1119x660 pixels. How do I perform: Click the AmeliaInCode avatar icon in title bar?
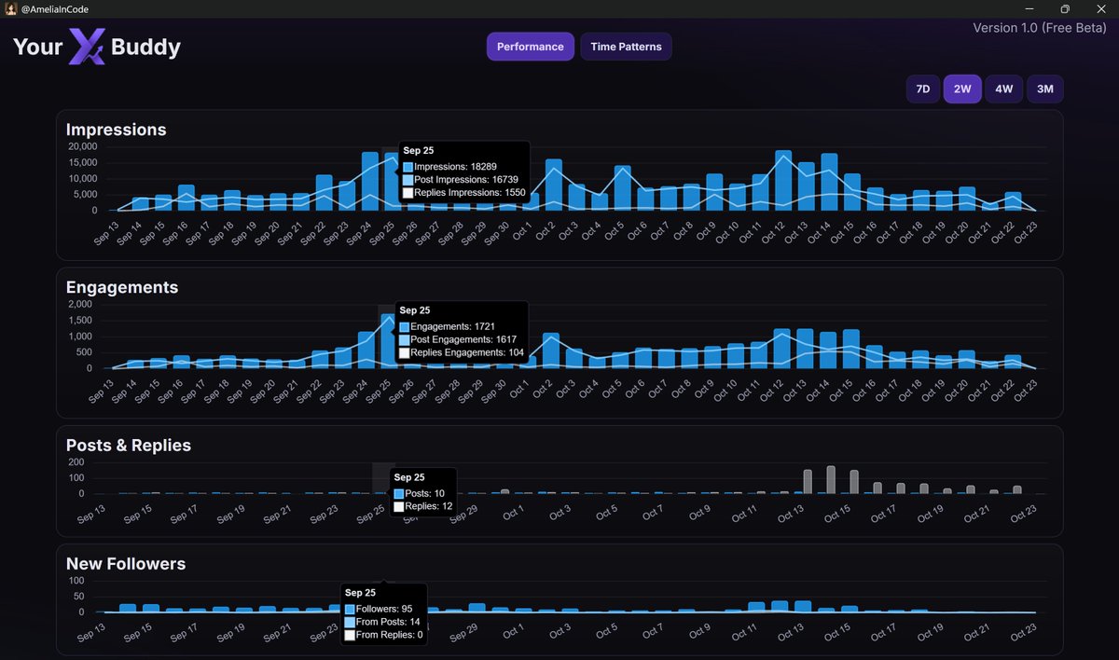click(x=10, y=8)
